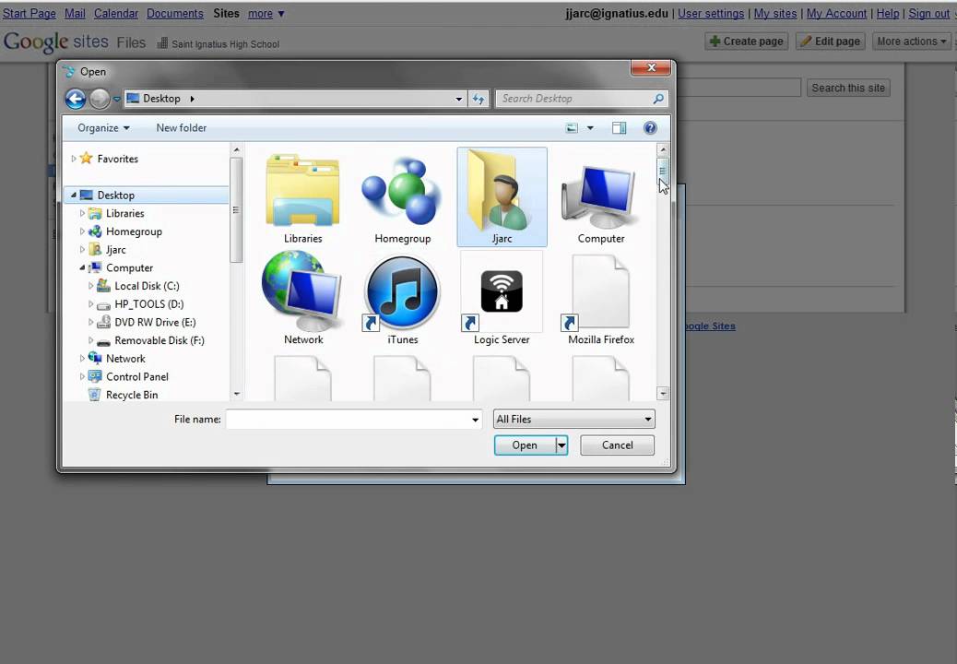The height and width of the screenshot is (664, 957).
Task: Click navigation pane scroll down arrow
Action: [237, 394]
